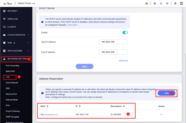Click the info icon in DHCP notice
The image size is (186, 123).
pos(42,22)
